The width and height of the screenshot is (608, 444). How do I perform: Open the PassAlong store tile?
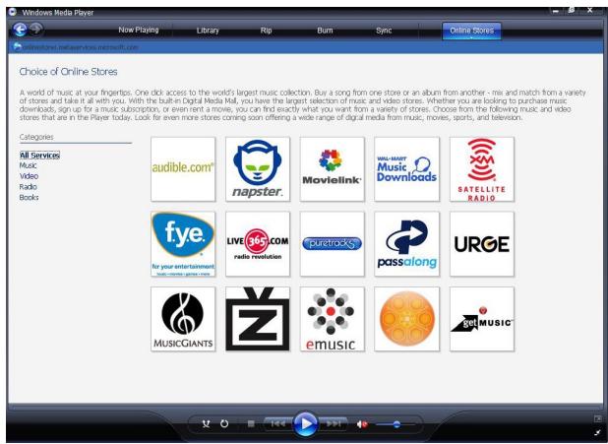[x=406, y=244]
